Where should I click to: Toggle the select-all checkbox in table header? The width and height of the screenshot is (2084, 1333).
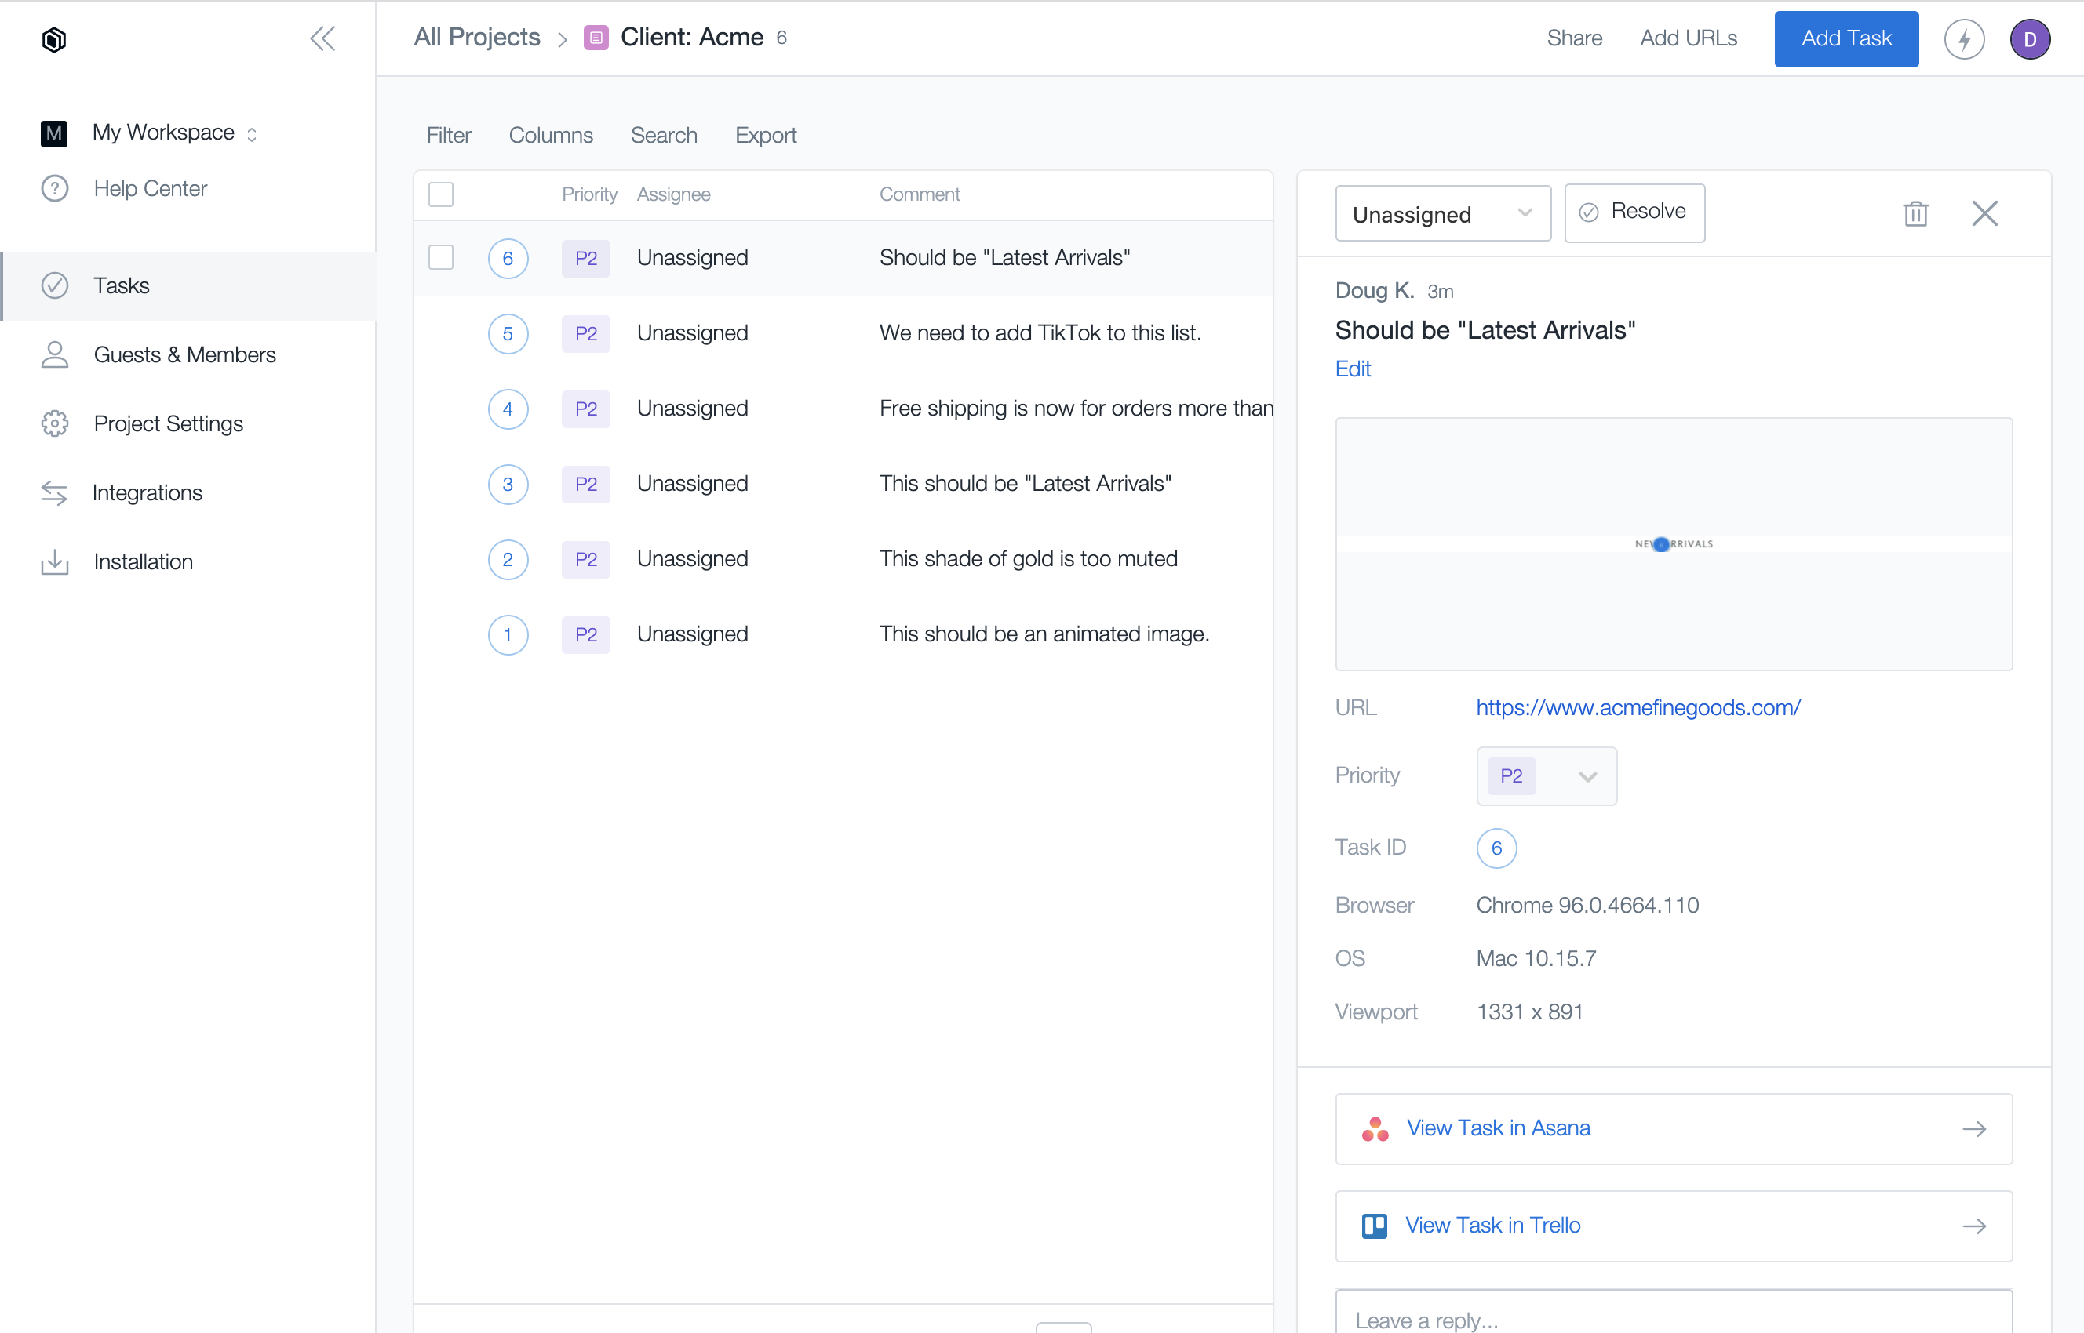pos(441,194)
